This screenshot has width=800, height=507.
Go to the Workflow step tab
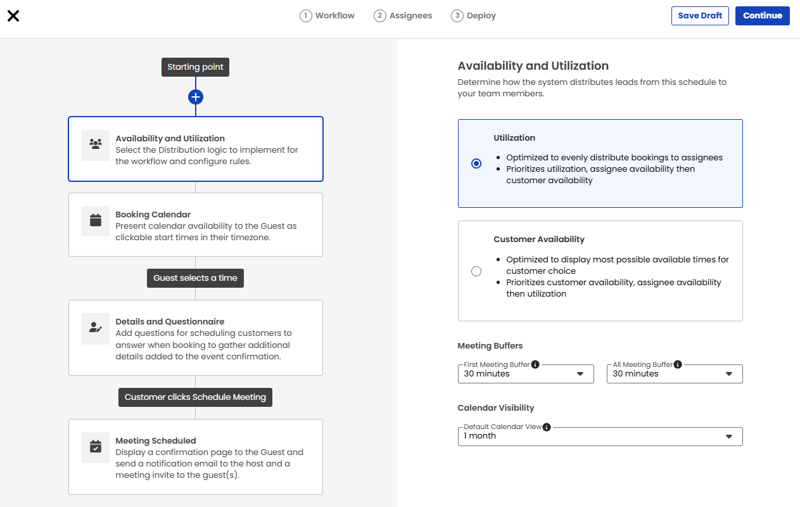click(327, 16)
